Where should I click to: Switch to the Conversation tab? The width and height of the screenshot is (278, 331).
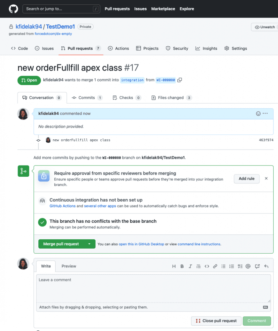(x=42, y=98)
